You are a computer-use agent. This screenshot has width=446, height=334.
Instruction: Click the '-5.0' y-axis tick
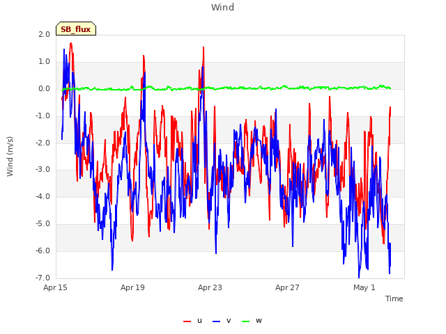pyautogui.click(x=43, y=224)
